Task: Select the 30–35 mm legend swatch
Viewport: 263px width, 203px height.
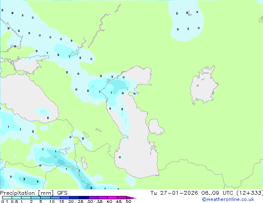Action: point(93,198)
